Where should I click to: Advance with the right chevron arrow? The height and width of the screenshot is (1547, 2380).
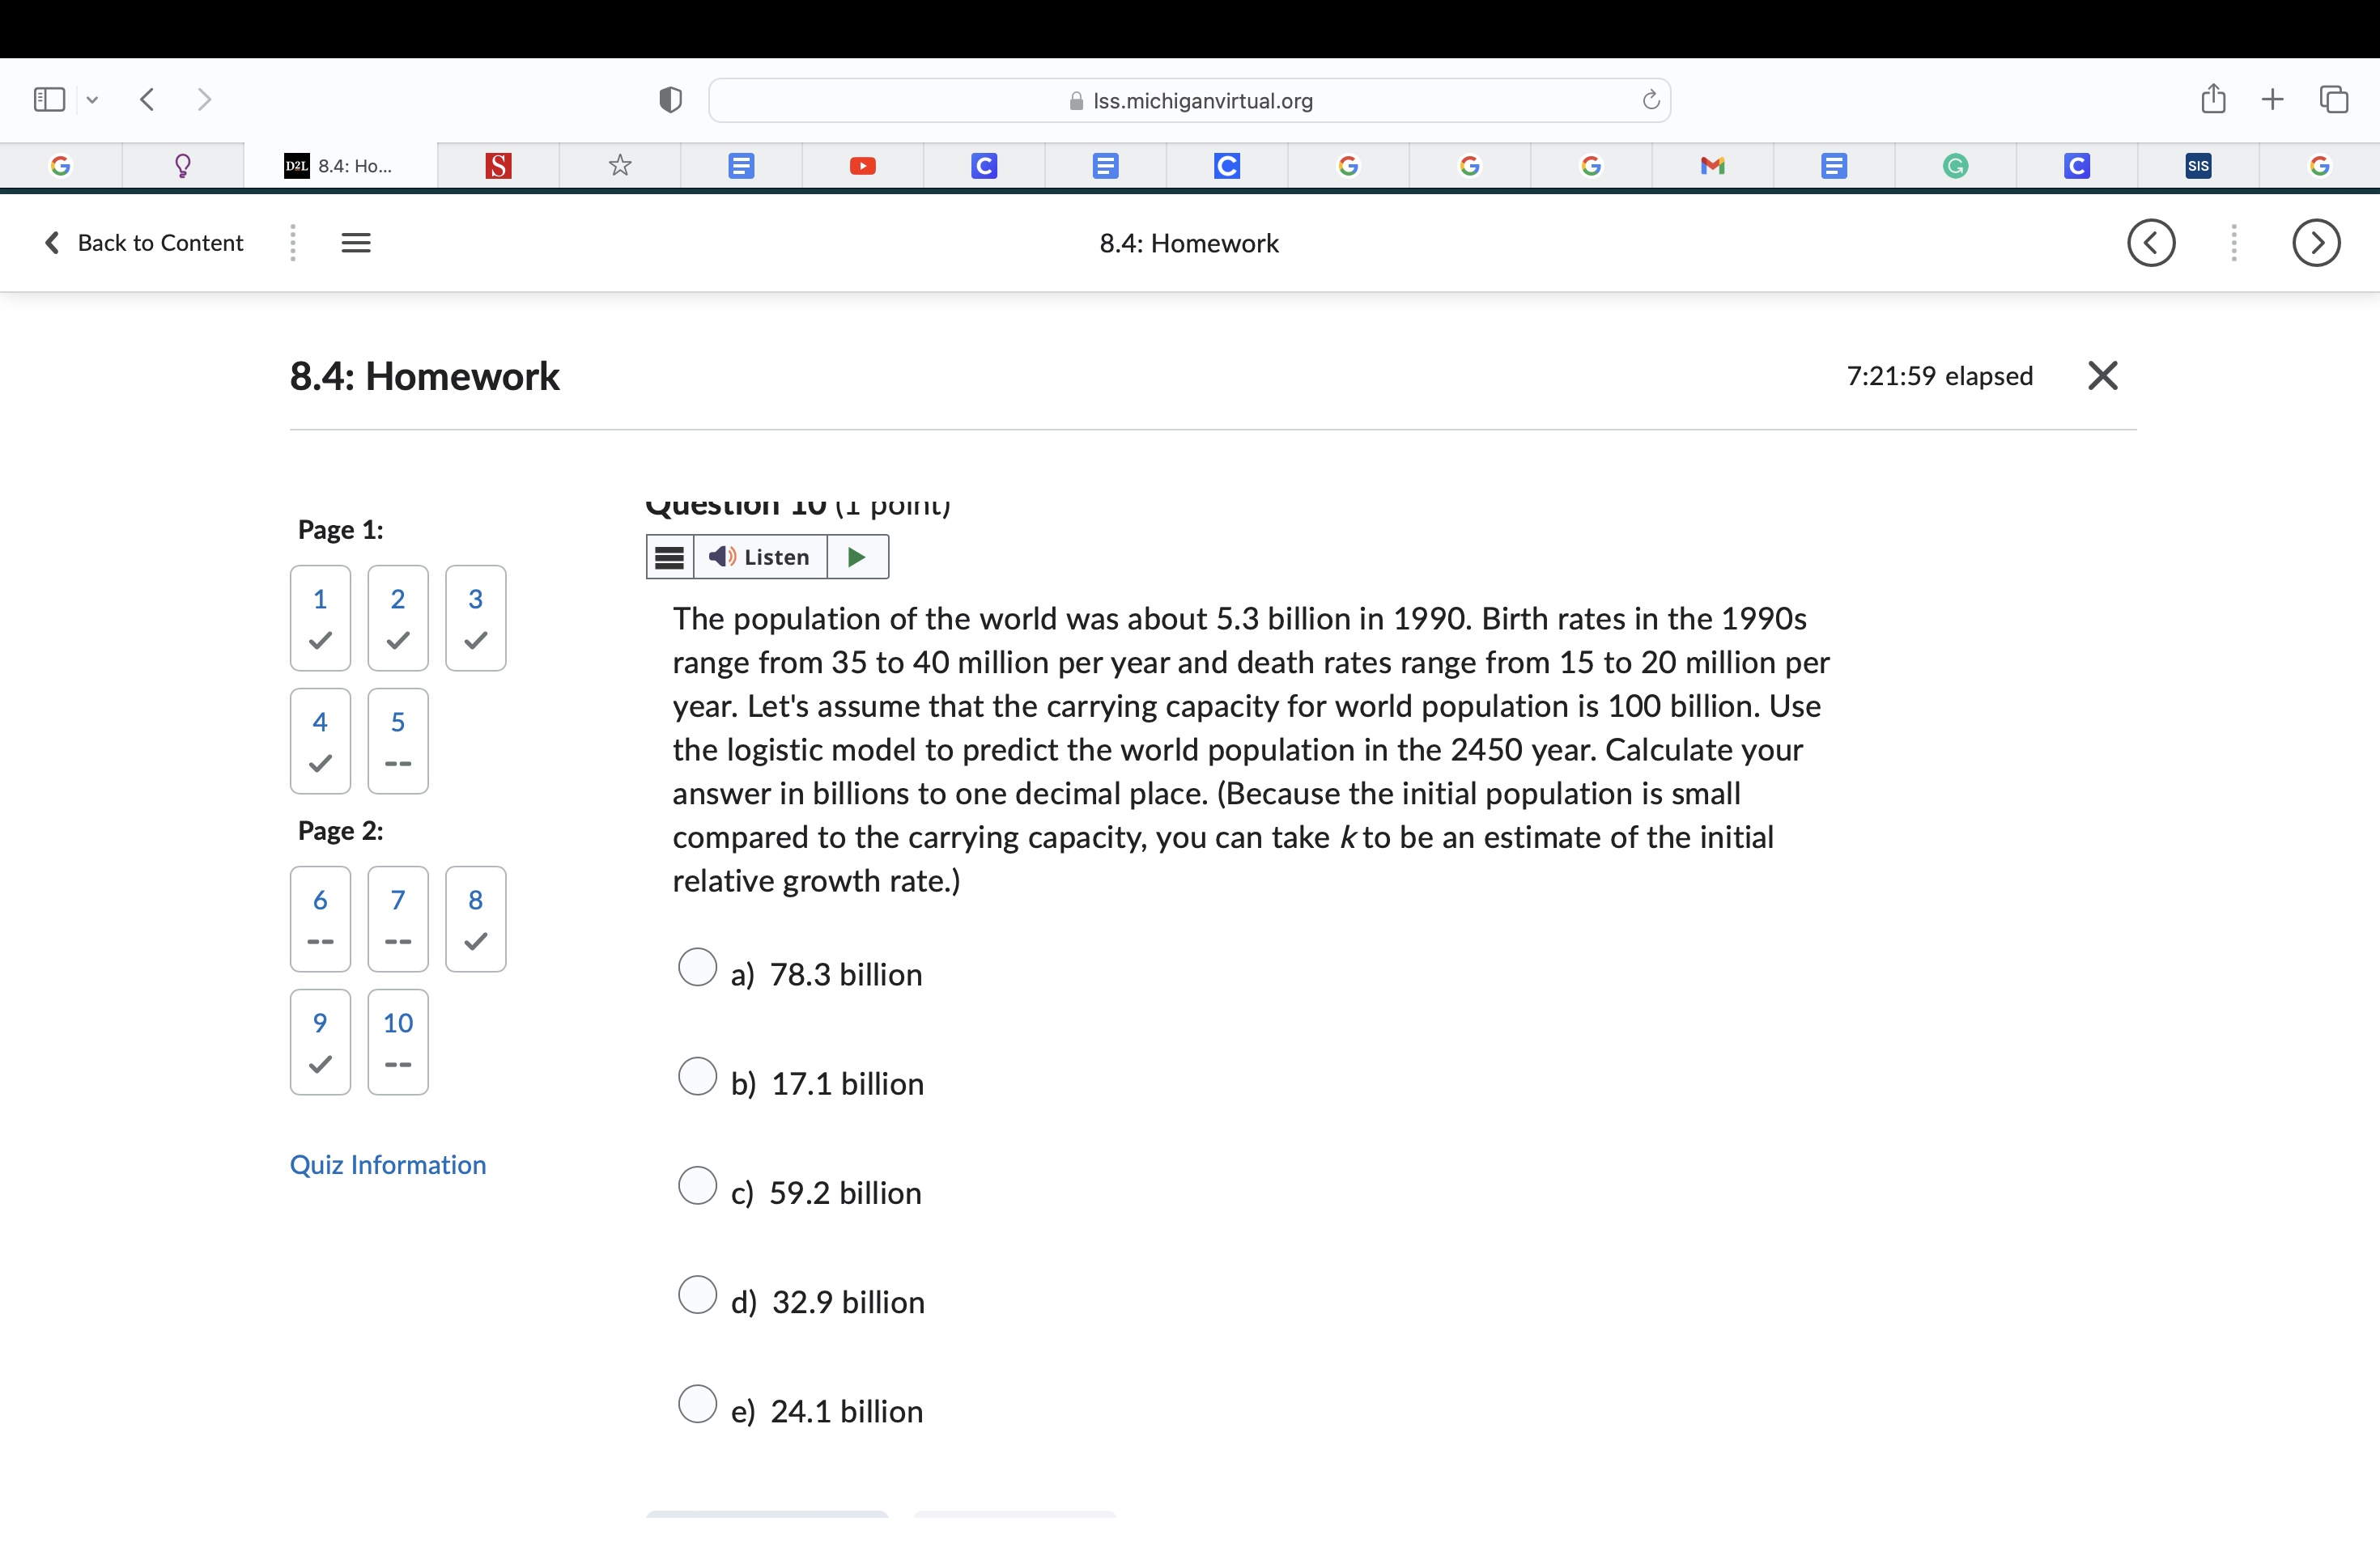tap(2317, 243)
